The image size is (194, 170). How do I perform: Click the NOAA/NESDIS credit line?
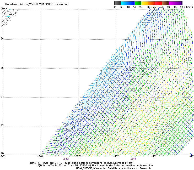click(113, 168)
